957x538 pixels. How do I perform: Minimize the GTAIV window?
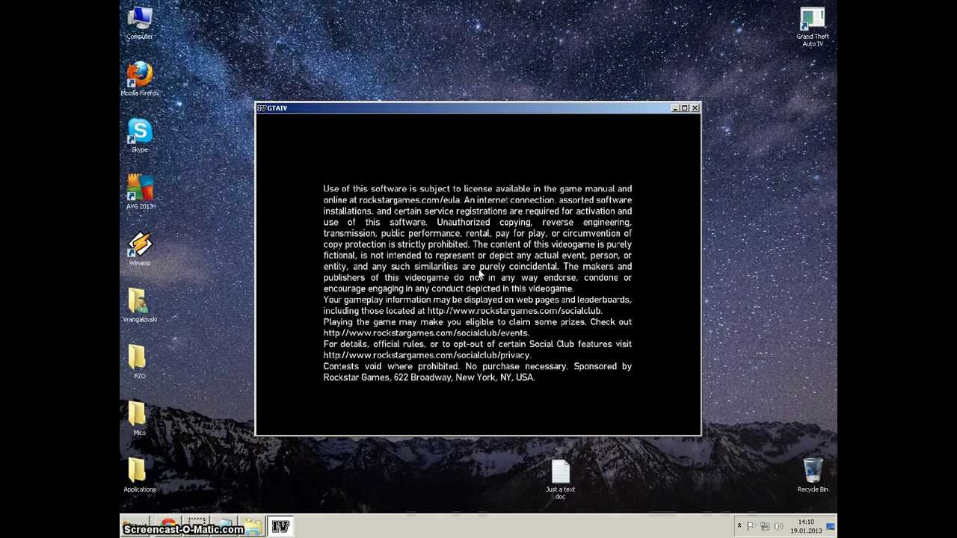(x=675, y=108)
